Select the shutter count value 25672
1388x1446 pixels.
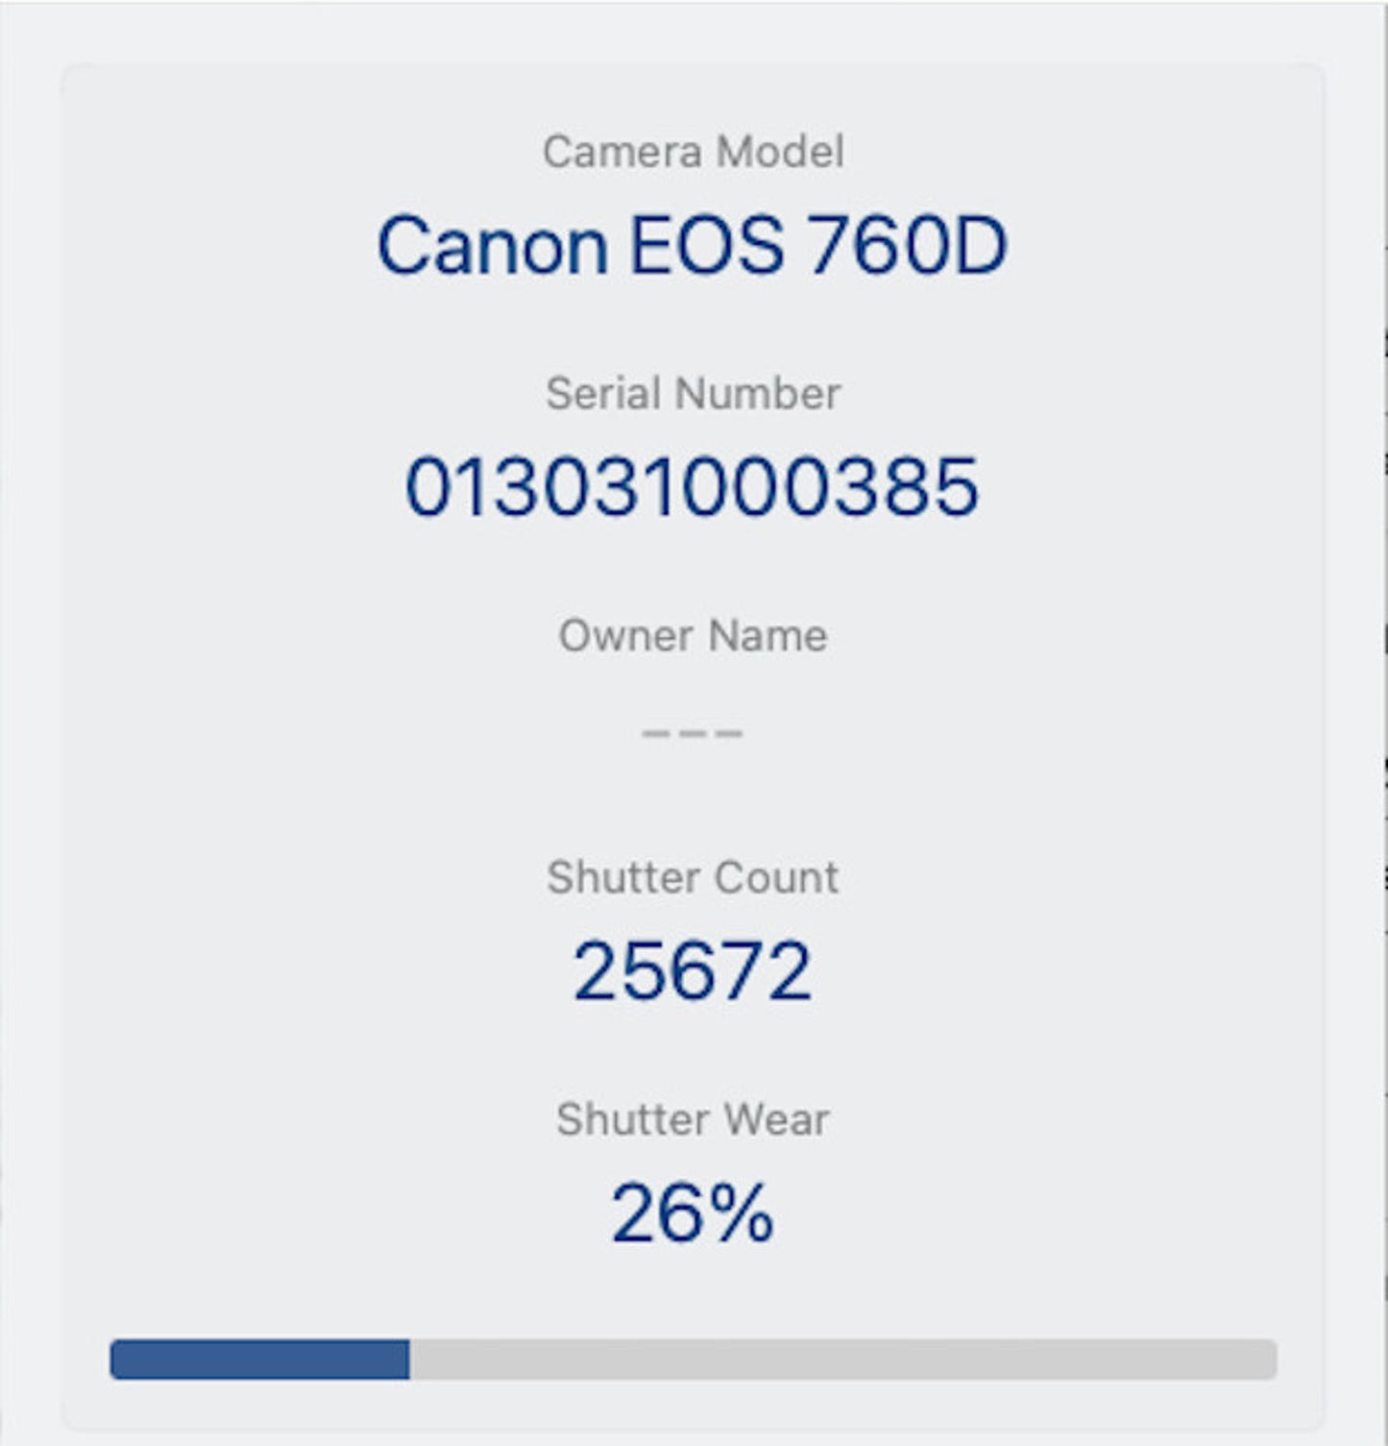coord(693,971)
